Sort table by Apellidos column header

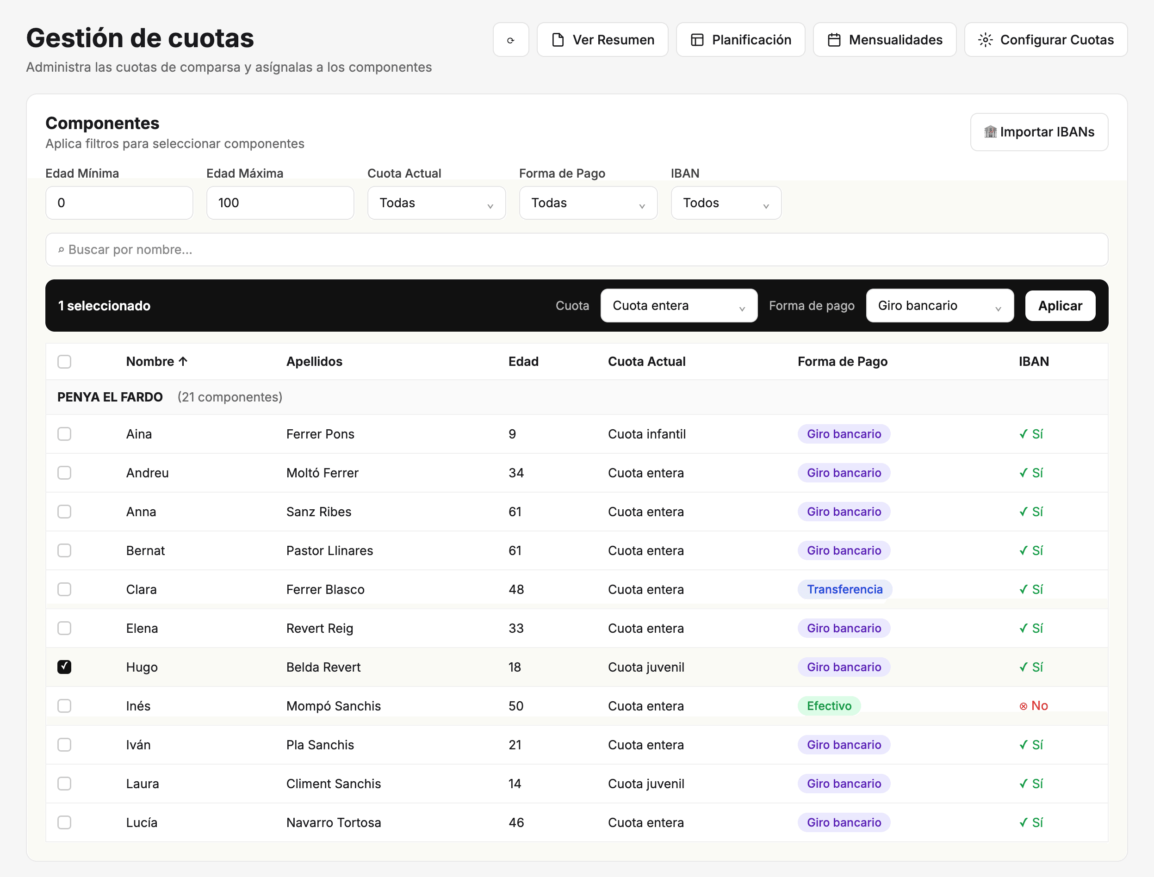314,361
